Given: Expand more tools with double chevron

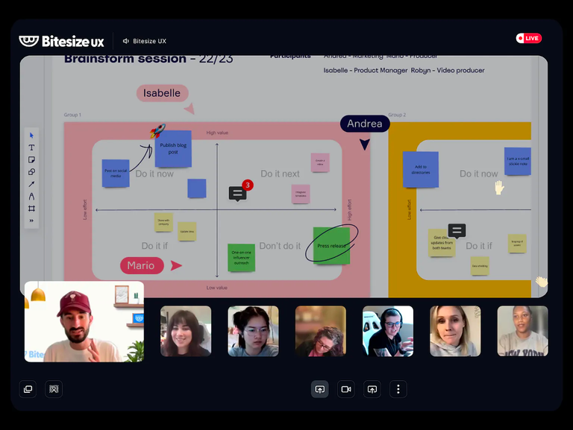Looking at the screenshot, I should (31, 221).
